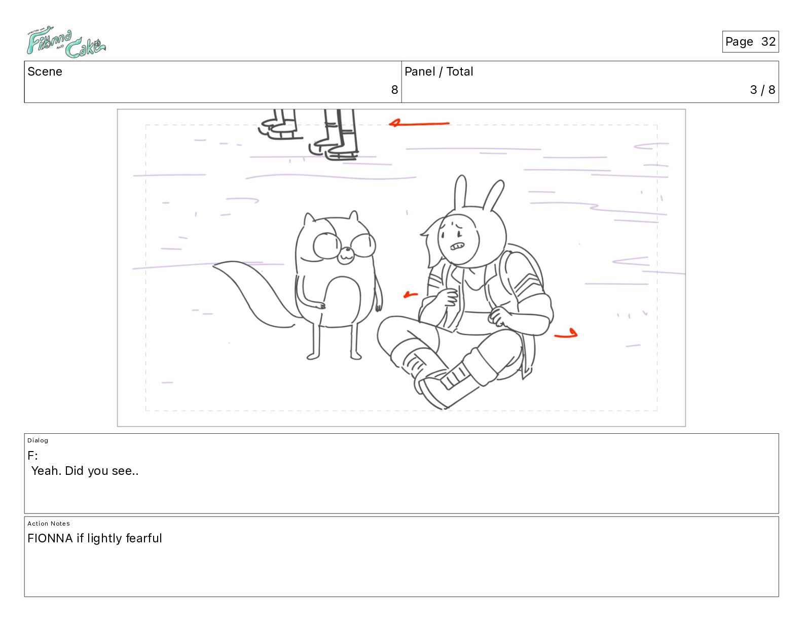Click the dialog text 'Yeah. Did you see..'
This screenshot has height=621, width=803.
click(x=85, y=471)
